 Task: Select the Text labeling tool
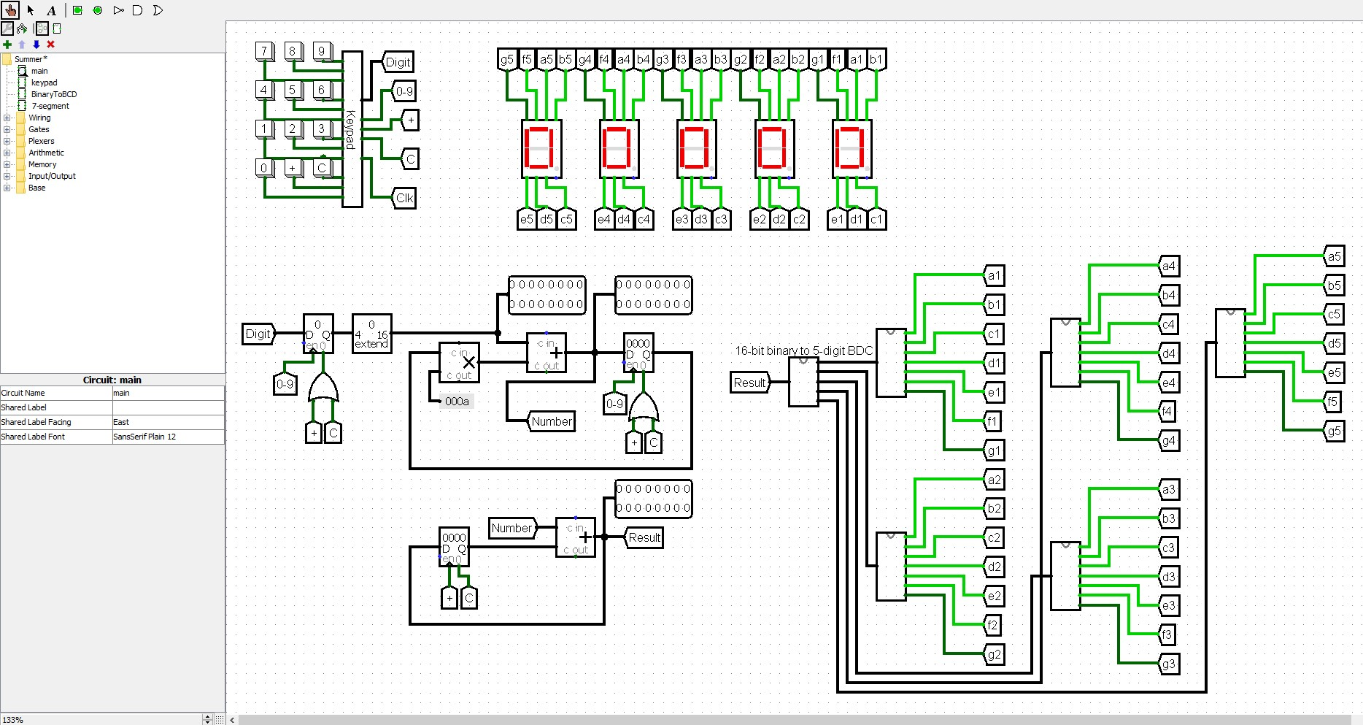click(x=51, y=10)
